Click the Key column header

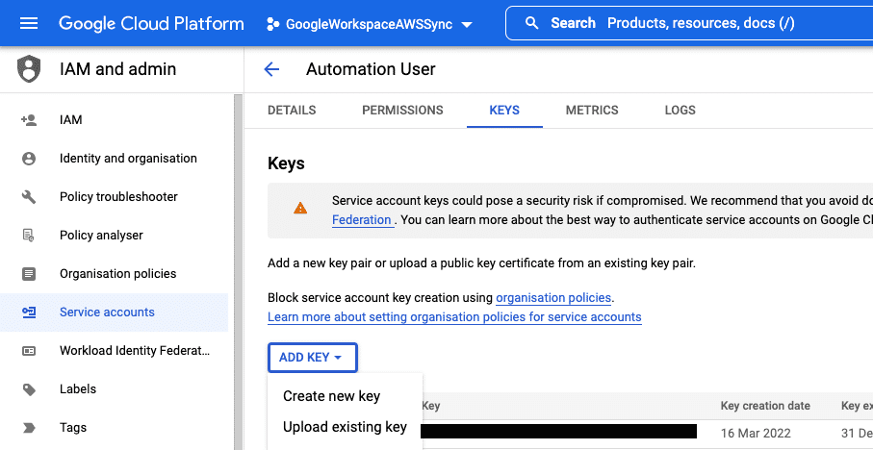pos(431,406)
